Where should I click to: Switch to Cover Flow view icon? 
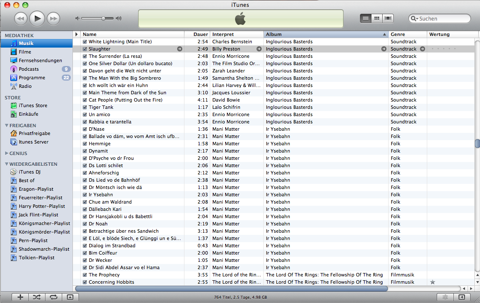pyautogui.click(x=388, y=18)
